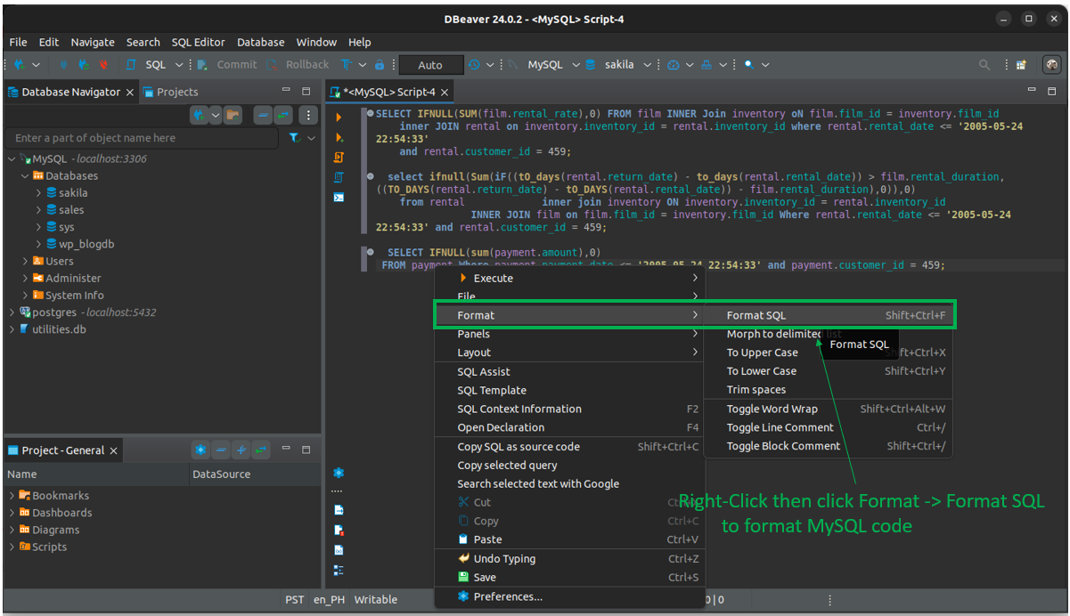Open the SQL Editor menu in menu bar
The height and width of the screenshot is (616, 1070).
(198, 42)
